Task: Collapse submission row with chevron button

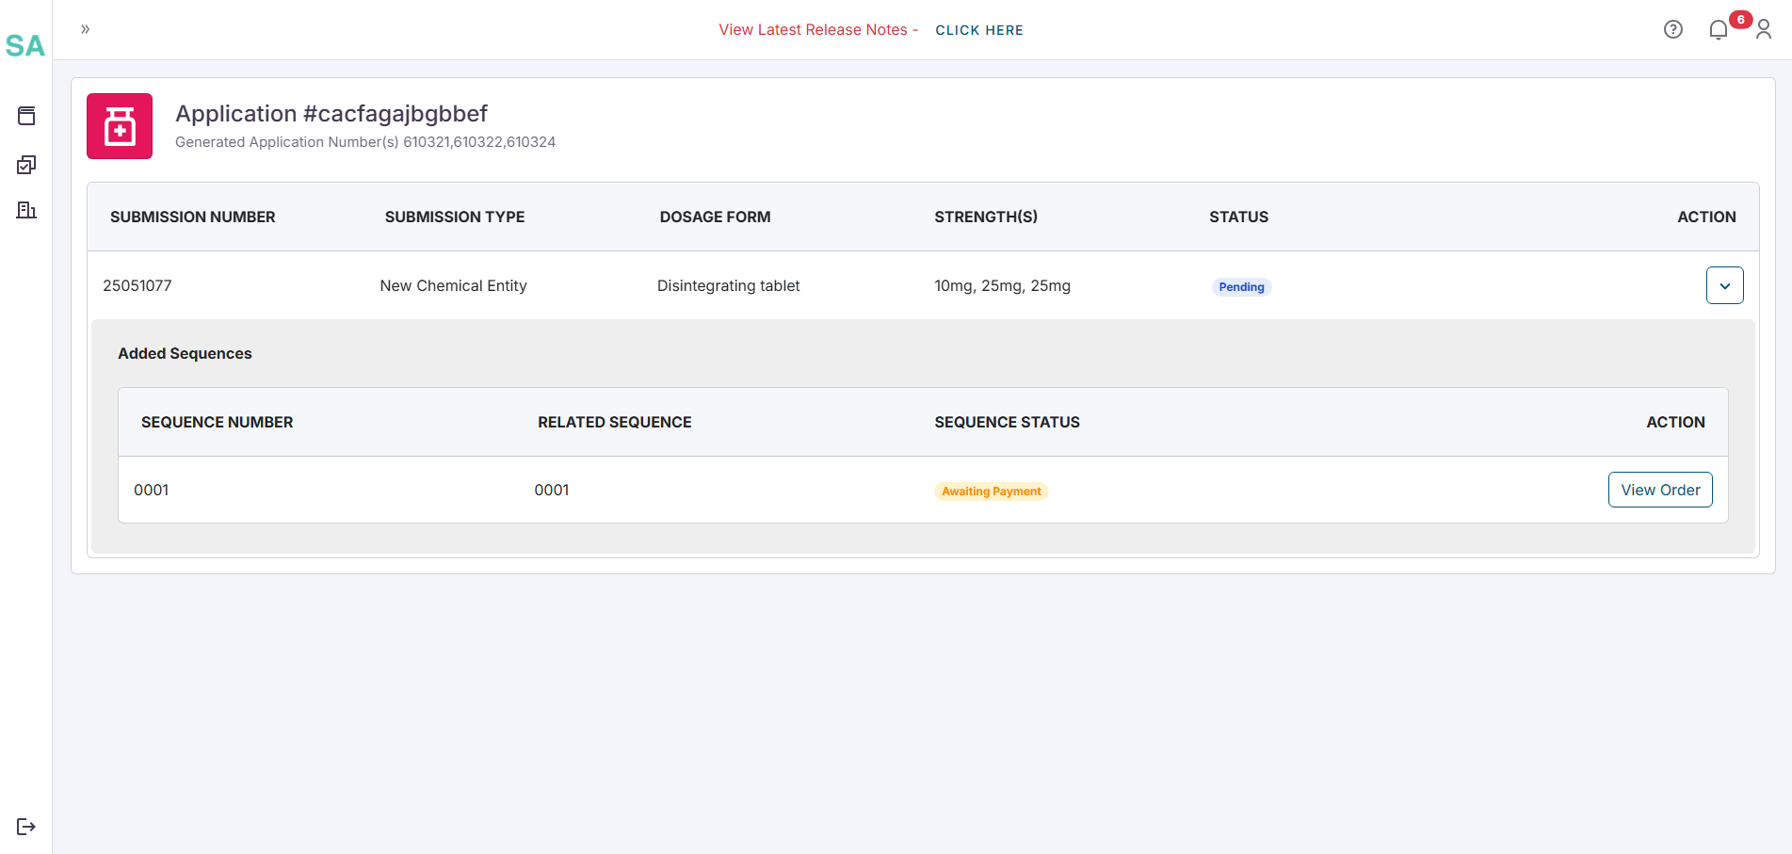Action: pos(1724,285)
